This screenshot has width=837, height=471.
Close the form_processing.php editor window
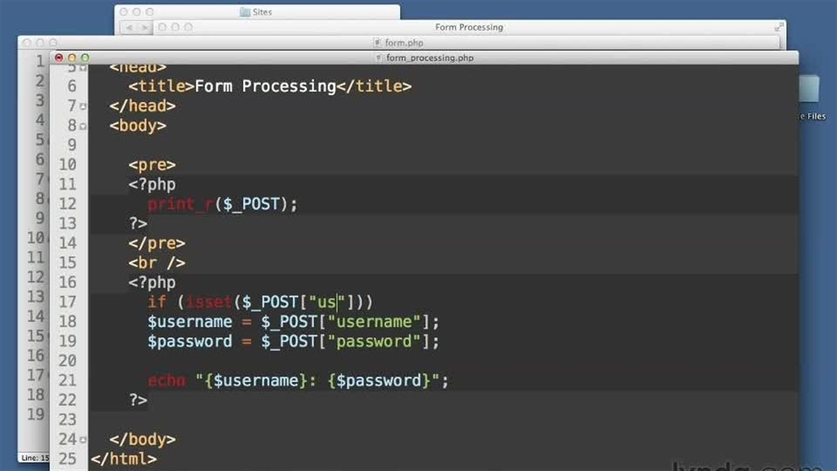[x=59, y=58]
